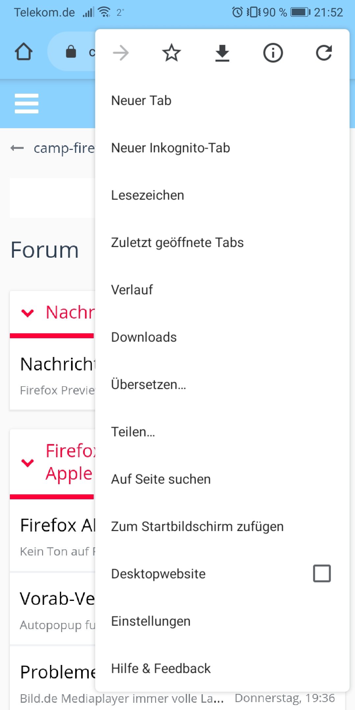Select Neuer Inkognito-Tab menu entry

tap(171, 148)
